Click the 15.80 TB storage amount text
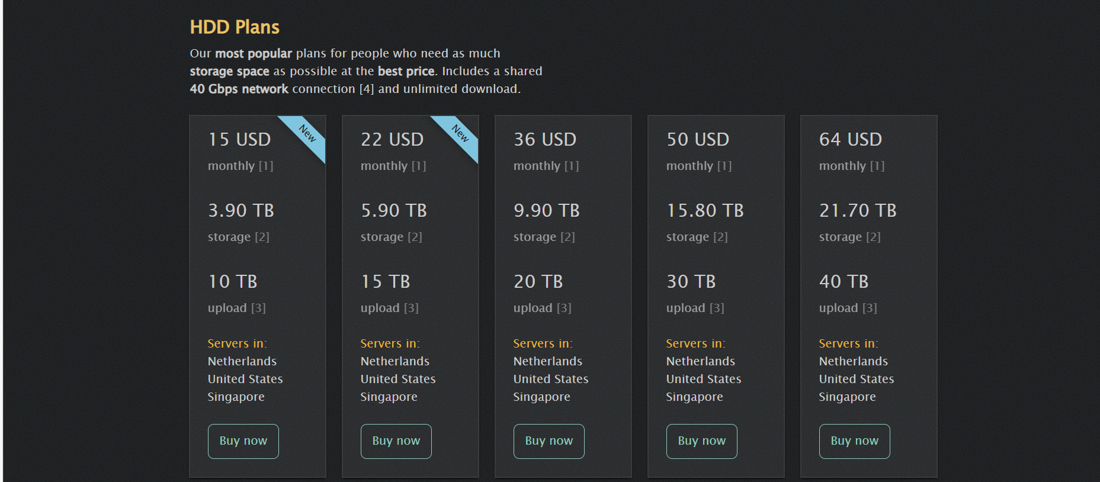Image resolution: width=1100 pixels, height=482 pixels. click(x=705, y=210)
